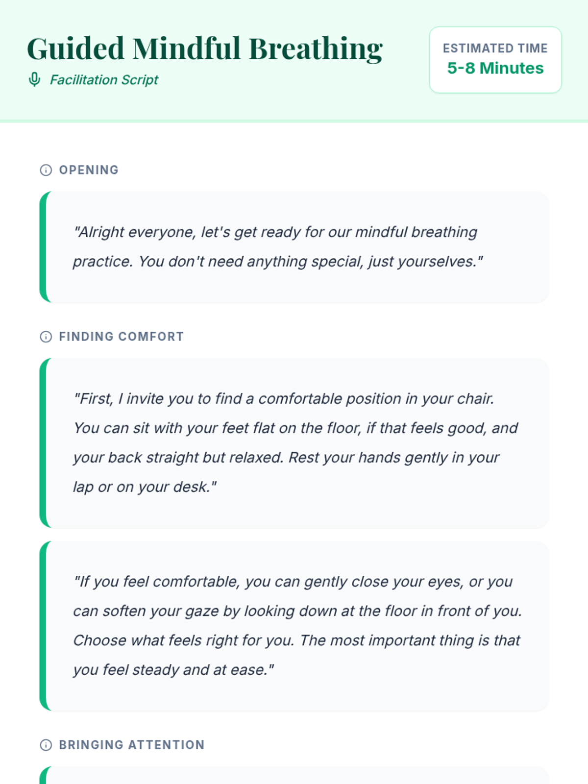Click the 'If you feel comfortable' script card

(294, 626)
